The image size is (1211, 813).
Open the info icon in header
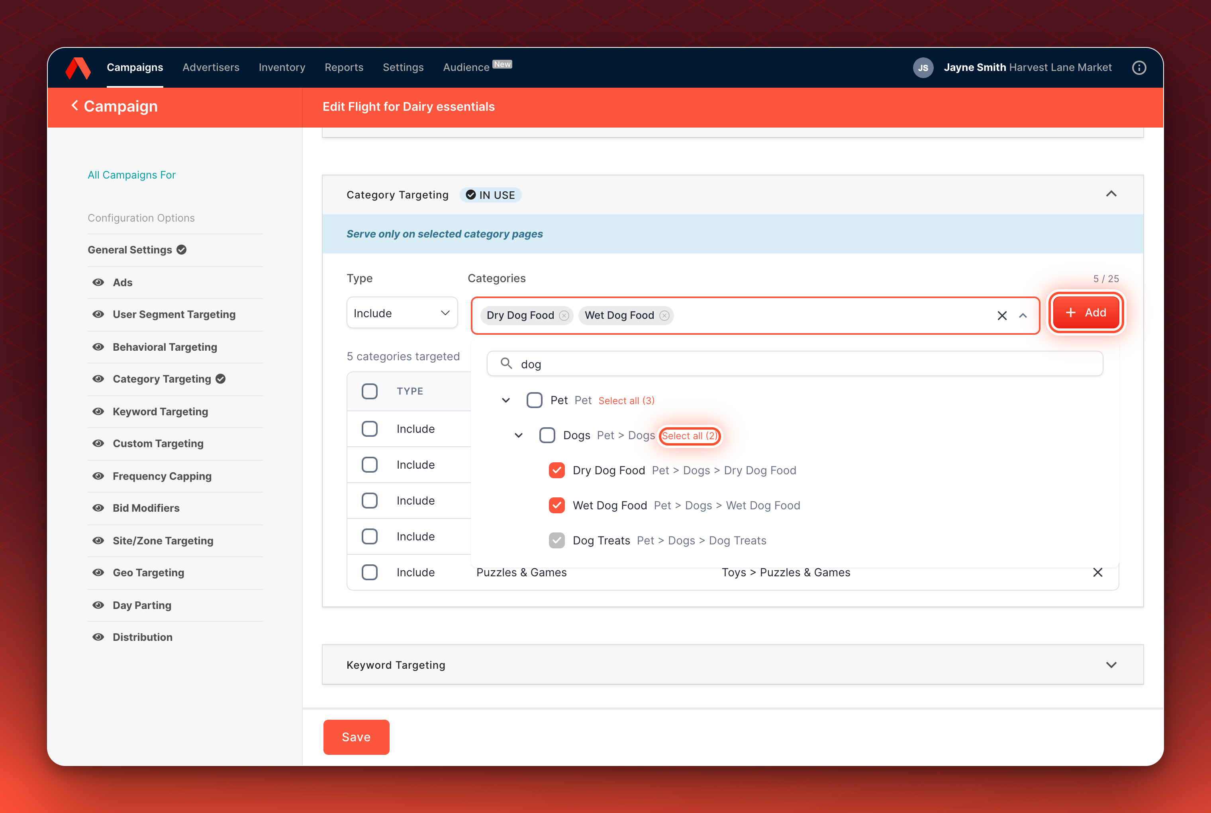click(1139, 67)
